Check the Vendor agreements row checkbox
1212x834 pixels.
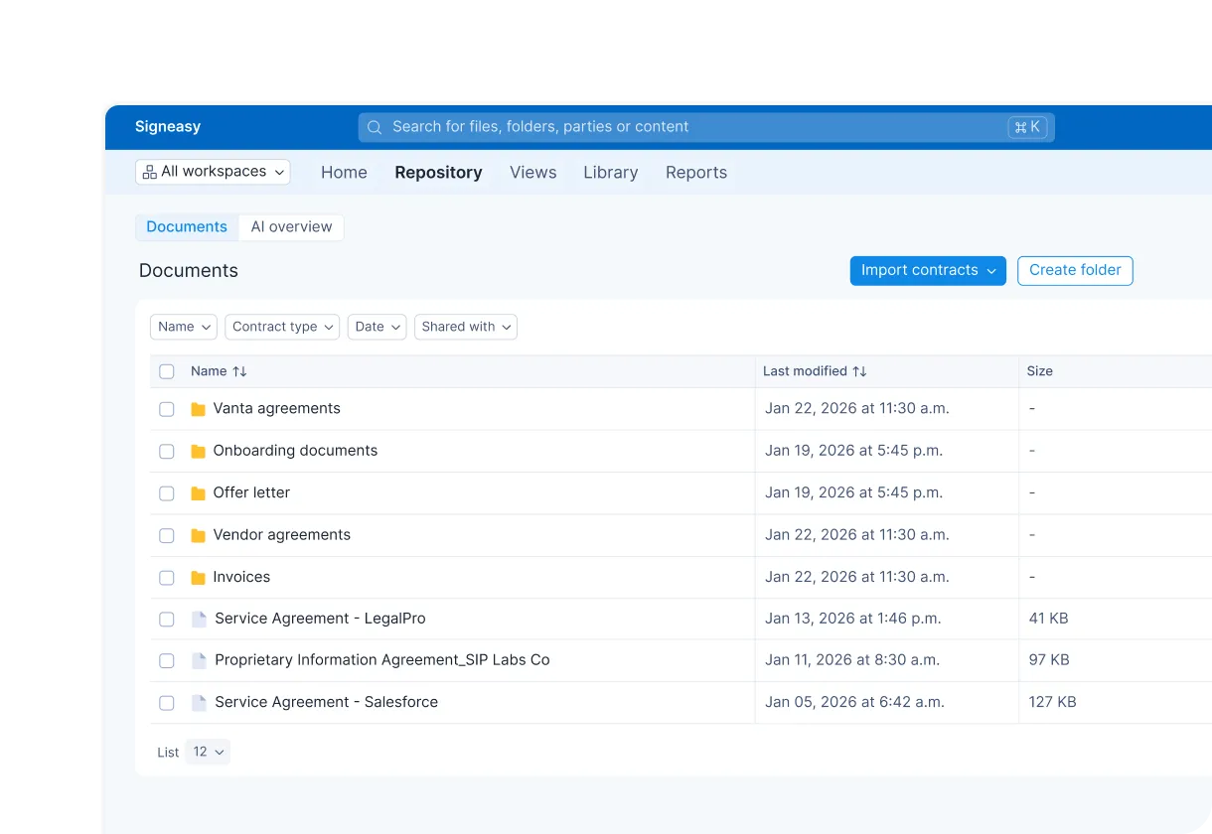(x=167, y=535)
